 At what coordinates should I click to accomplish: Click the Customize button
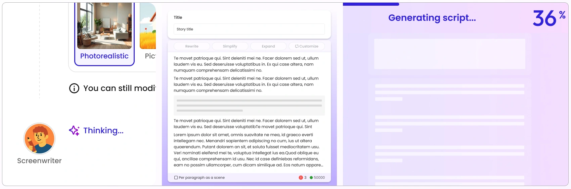[307, 46]
